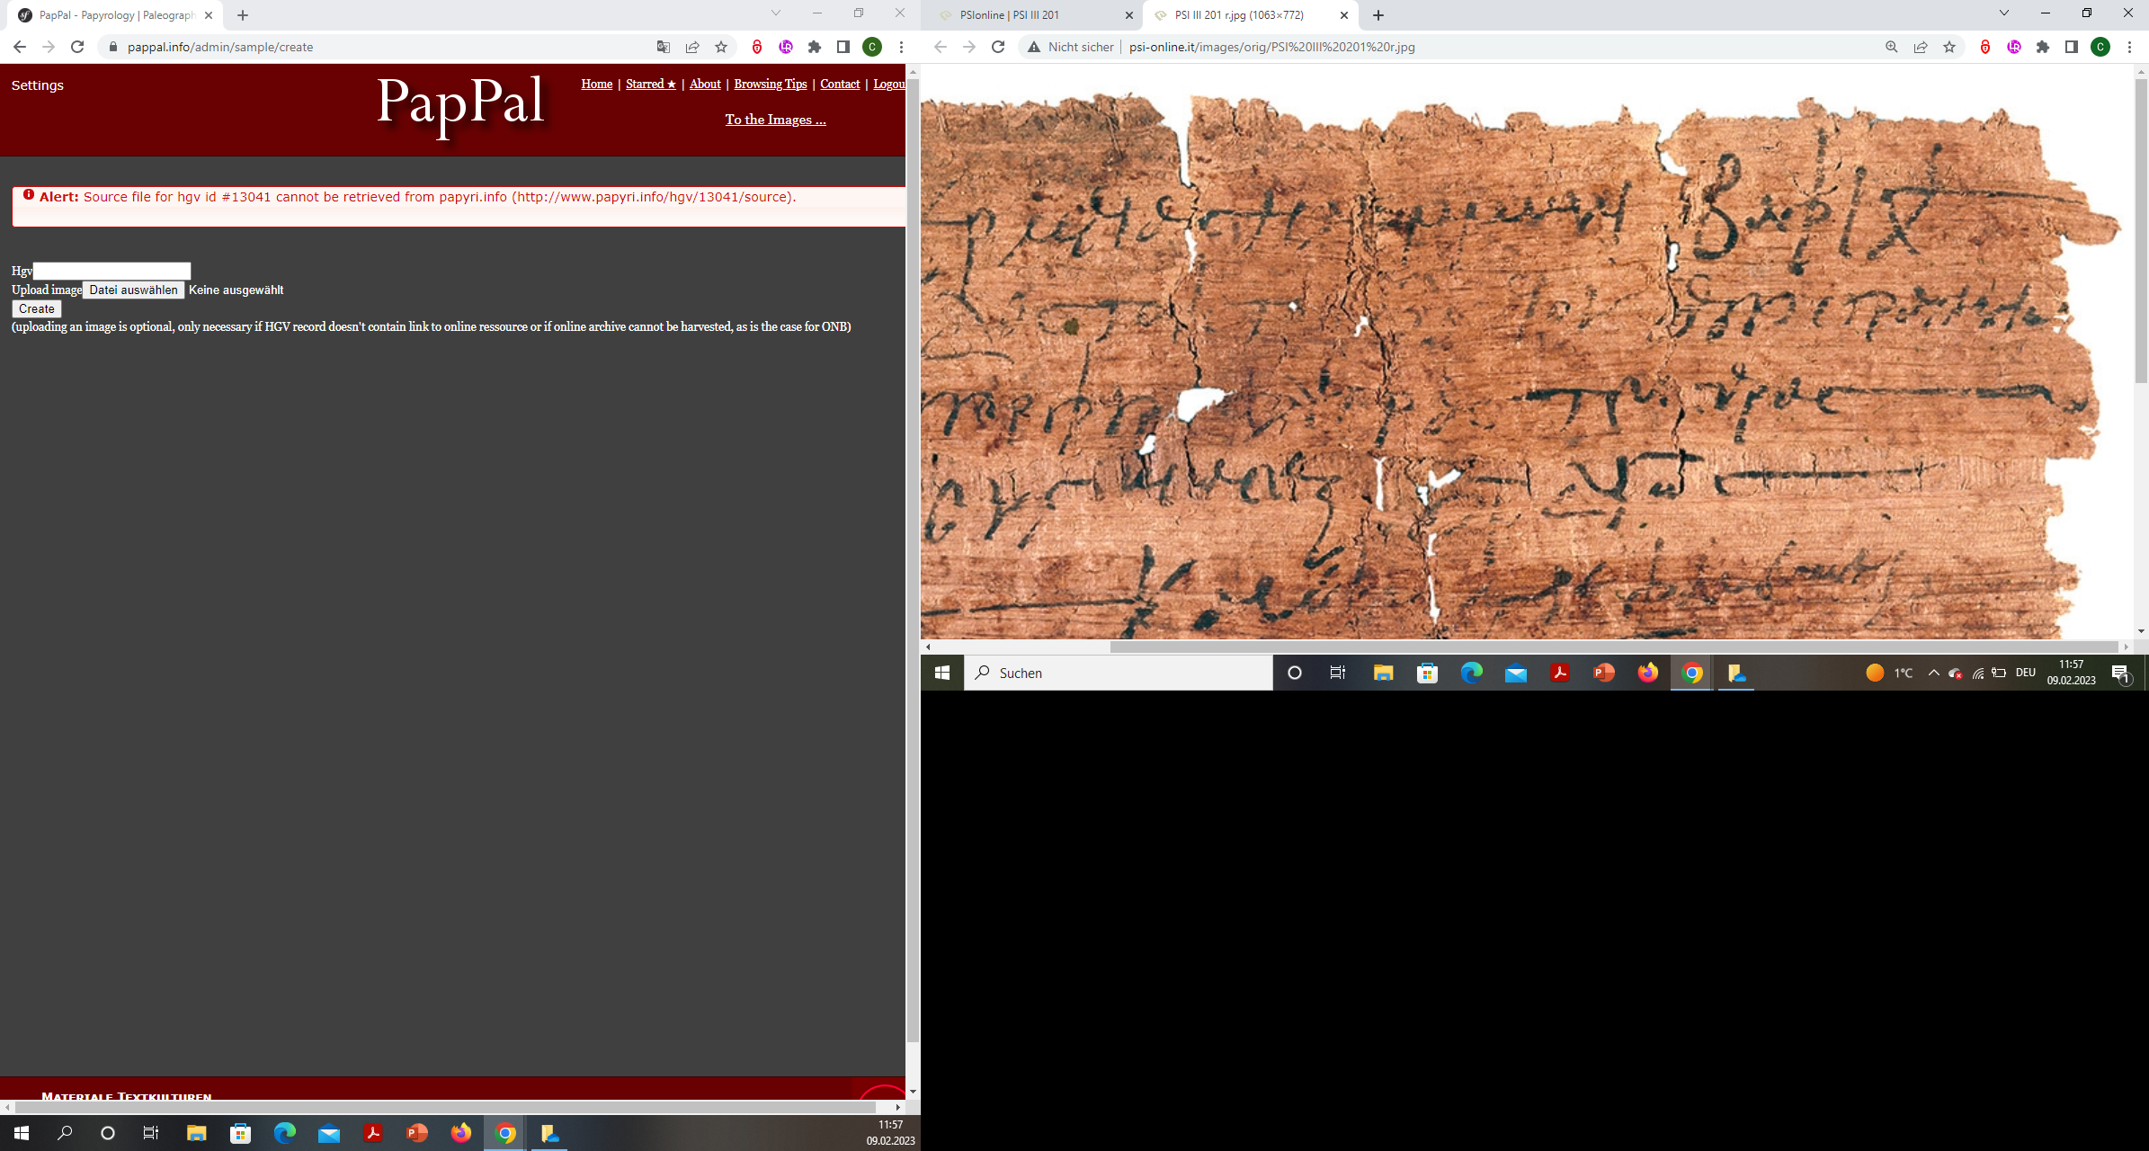Screen dimensions: 2149x1151
Task: Show hidden tray icons in the embedded taskbar
Action: 1933,673
